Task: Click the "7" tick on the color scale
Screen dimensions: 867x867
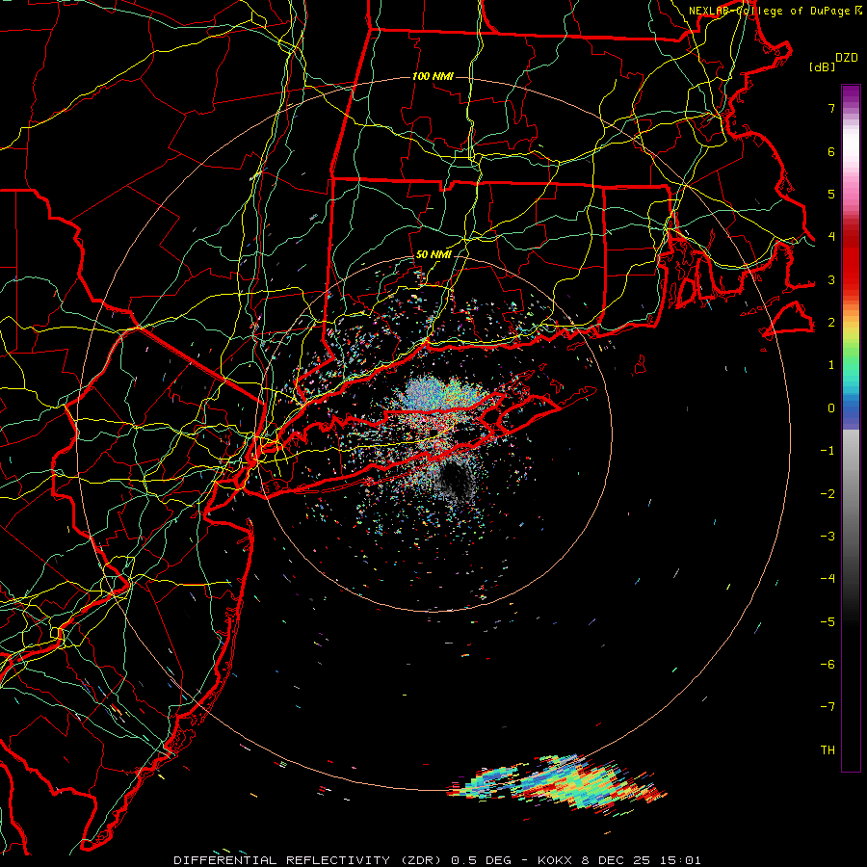Action: point(831,108)
